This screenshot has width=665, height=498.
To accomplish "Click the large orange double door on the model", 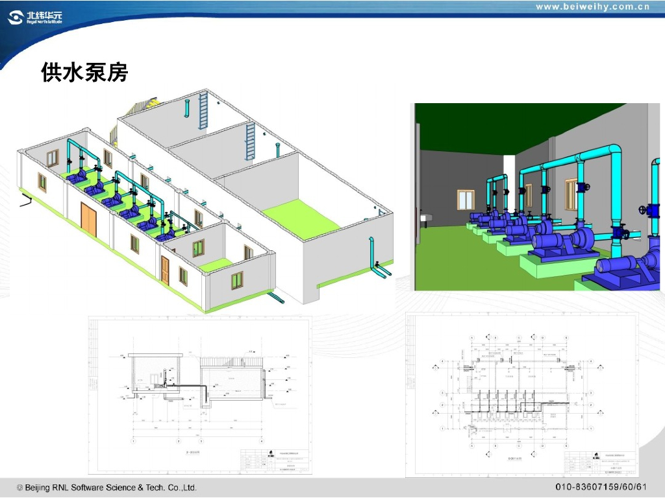I will click(88, 217).
